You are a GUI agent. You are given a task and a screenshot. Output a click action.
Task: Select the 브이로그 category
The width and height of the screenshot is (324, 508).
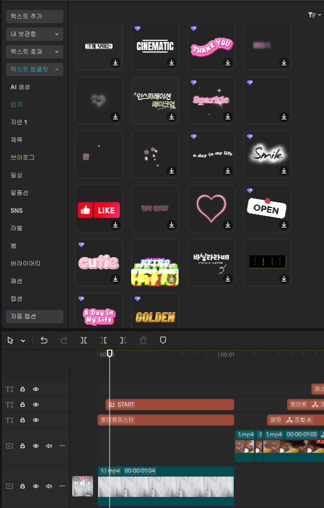click(23, 157)
